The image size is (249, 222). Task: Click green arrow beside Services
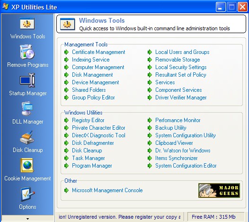[x=150, y=82]
